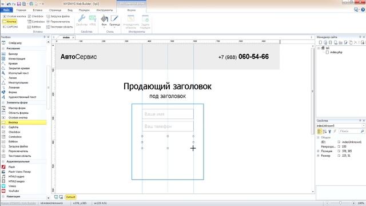The width and height of the screenshot is (366, 206).
Task: Open HTML editor from ribbon
Action: (x=93, y=21)
